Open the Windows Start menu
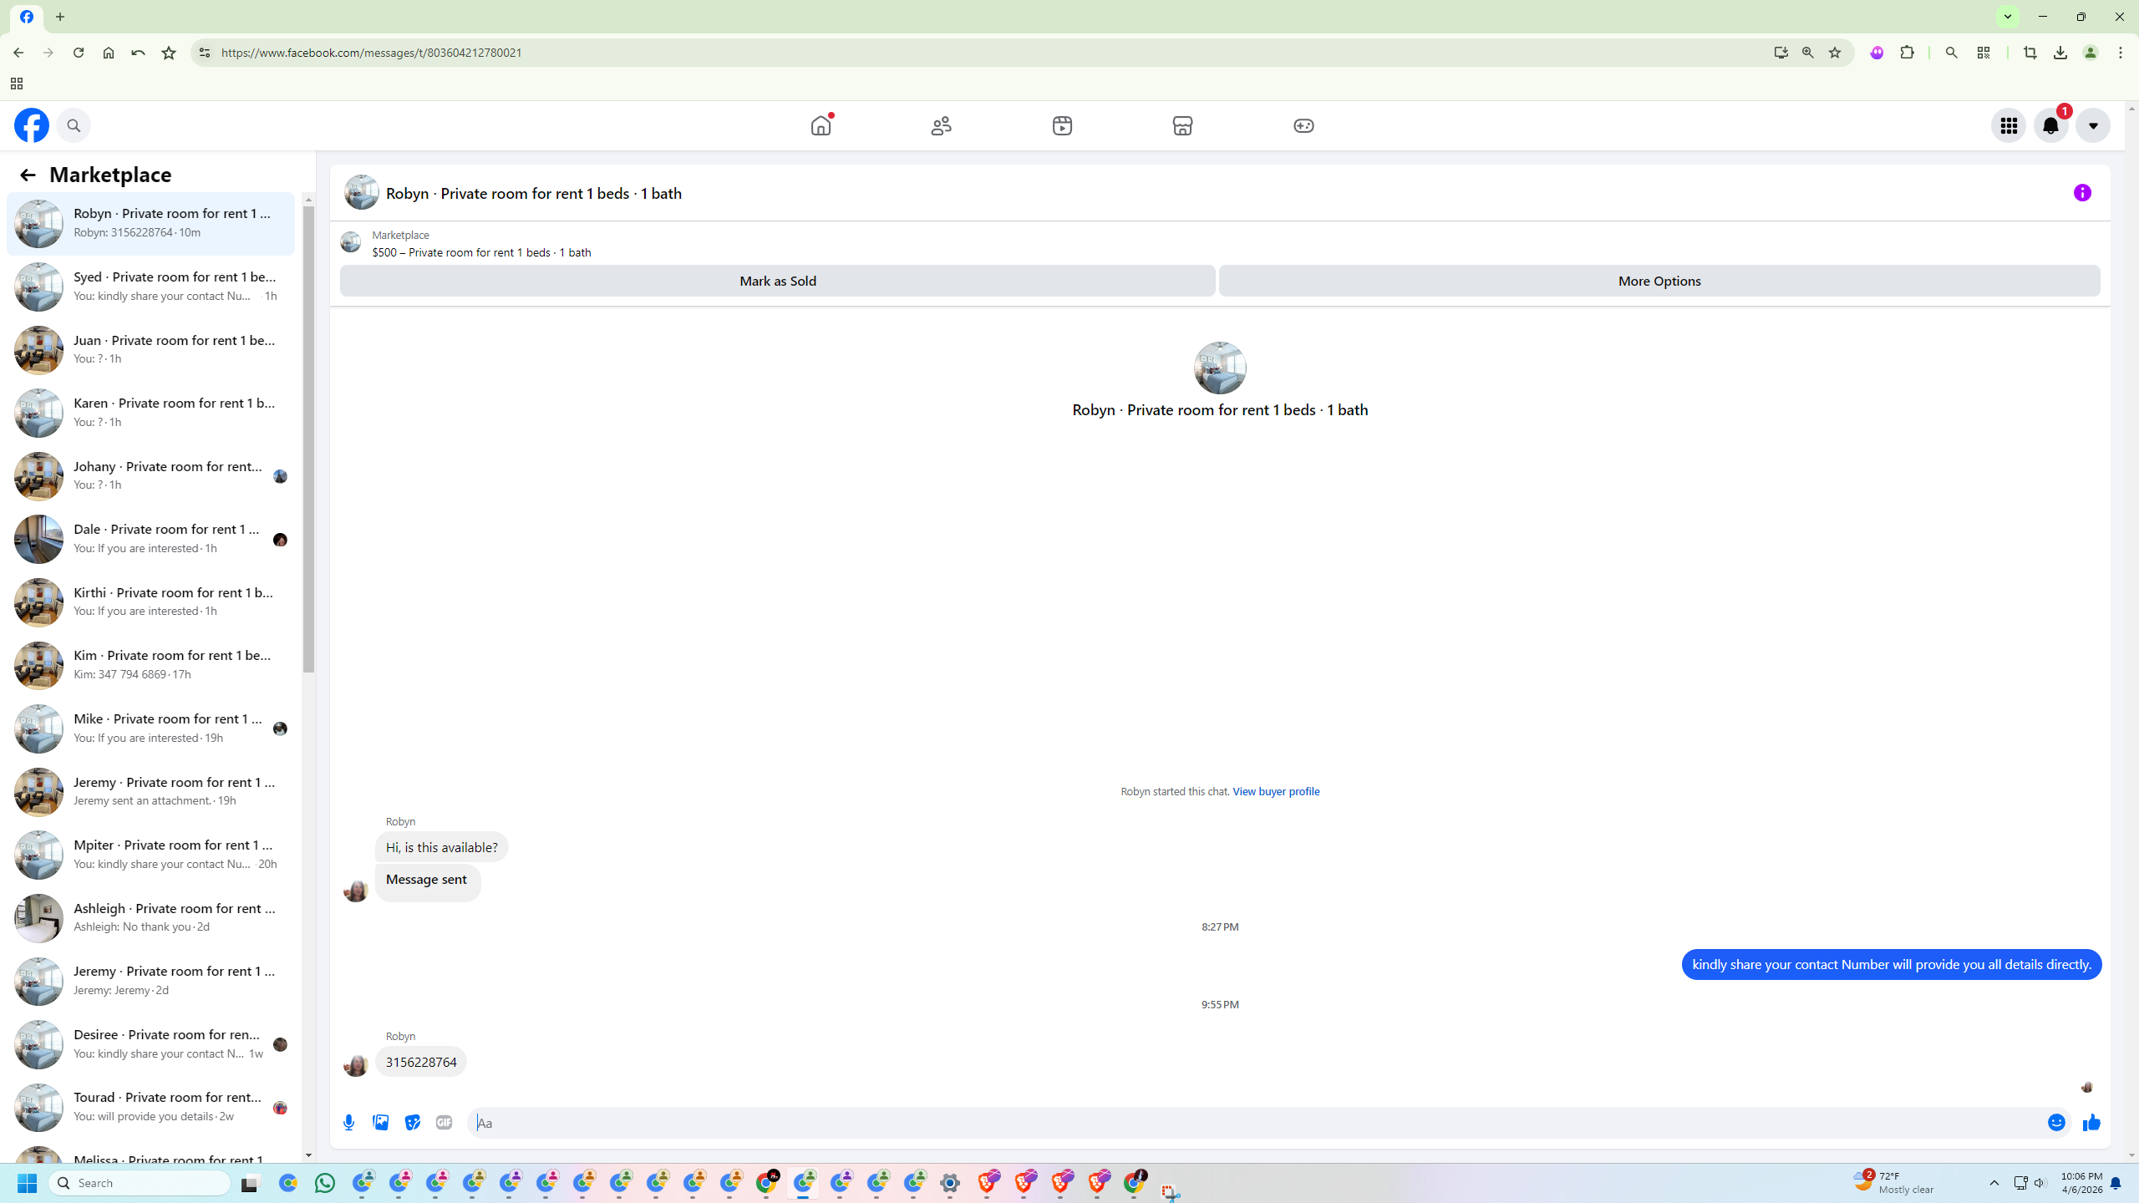 click(x=27, y=1183)
